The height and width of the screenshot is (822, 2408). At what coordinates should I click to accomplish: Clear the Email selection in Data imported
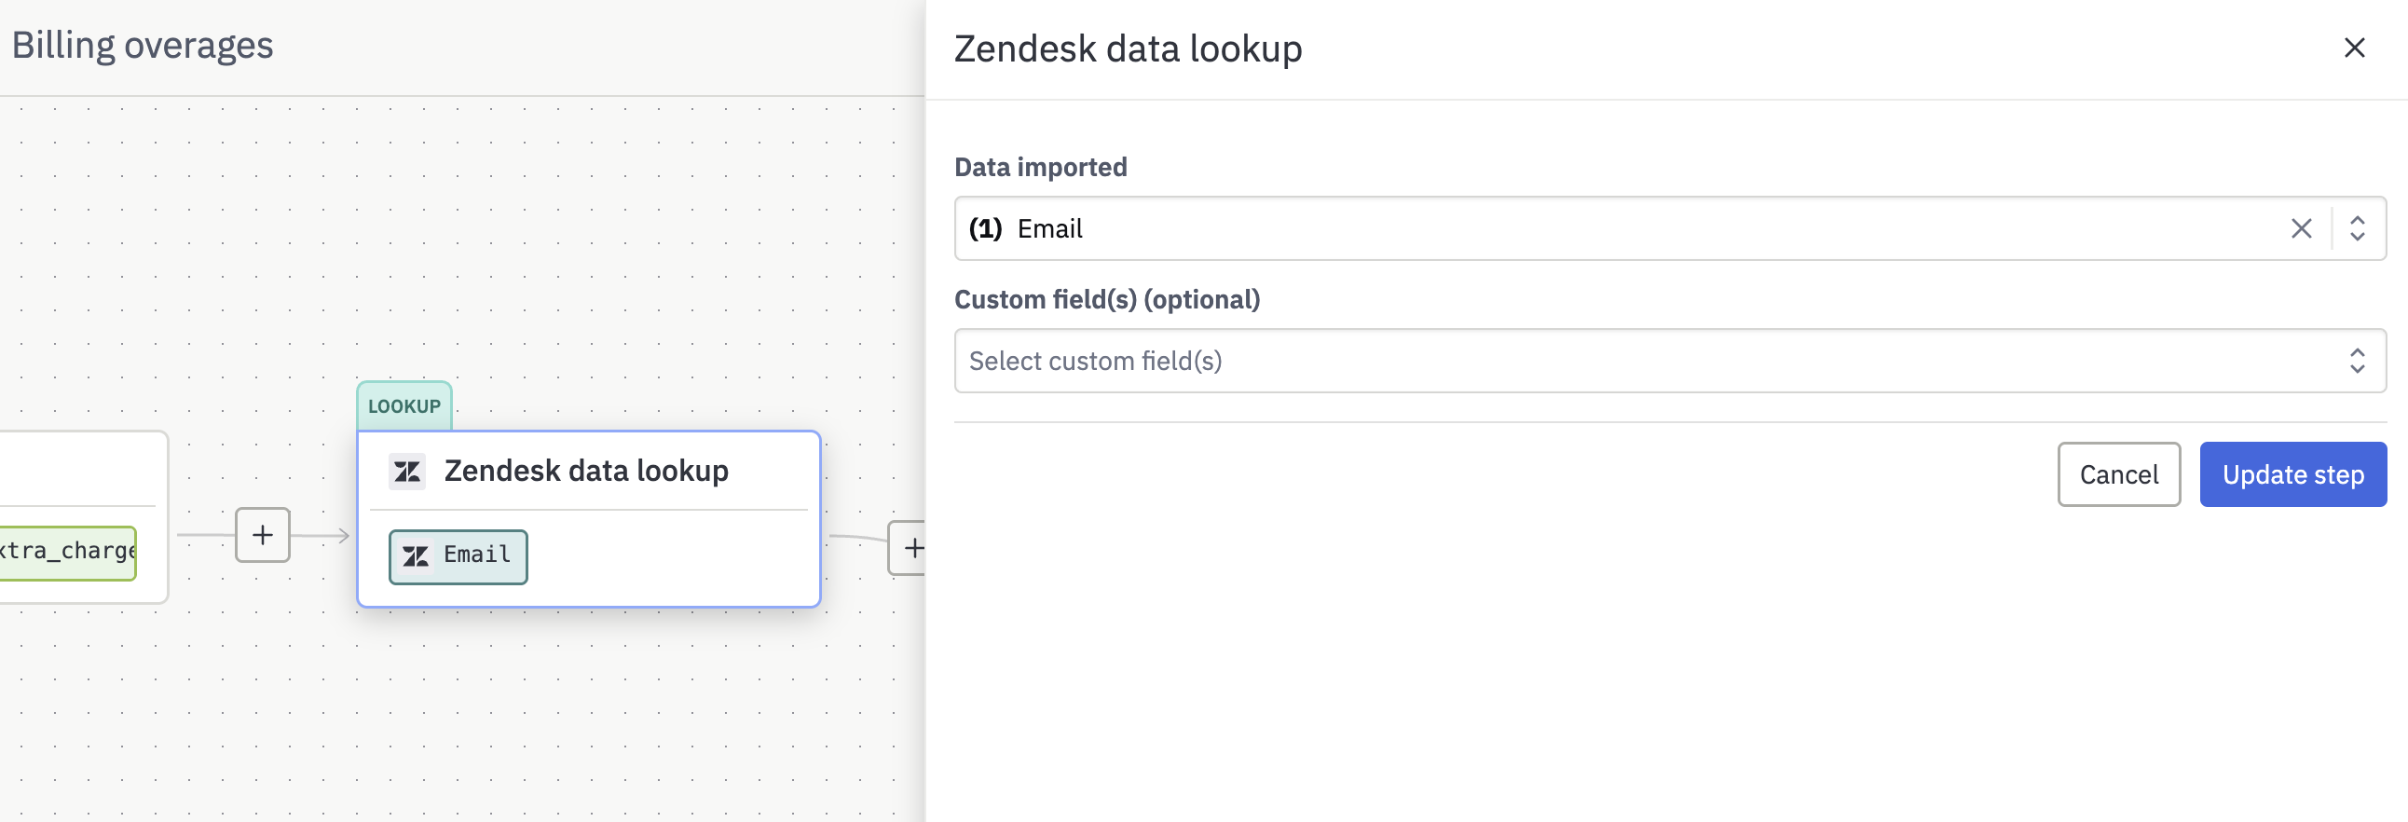2301,228
